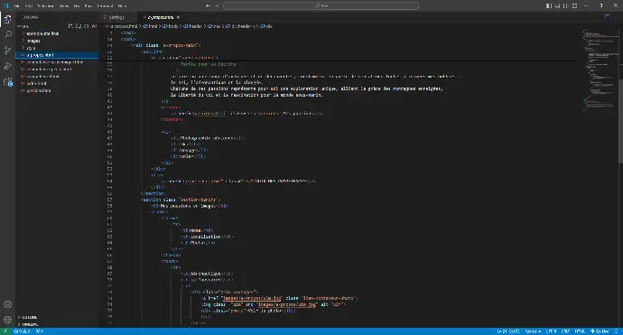
Task: Open the Edit menu
Action: pyautogui.click(x=29, y=5)
